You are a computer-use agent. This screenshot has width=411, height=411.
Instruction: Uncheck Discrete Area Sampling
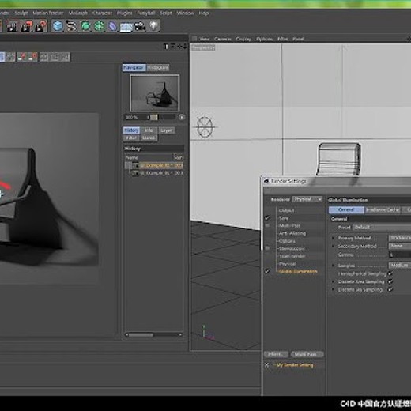[x=390, y=281]
